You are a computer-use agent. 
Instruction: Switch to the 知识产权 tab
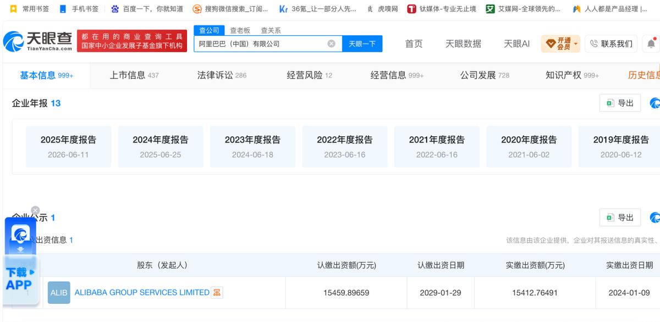[572, 75]
